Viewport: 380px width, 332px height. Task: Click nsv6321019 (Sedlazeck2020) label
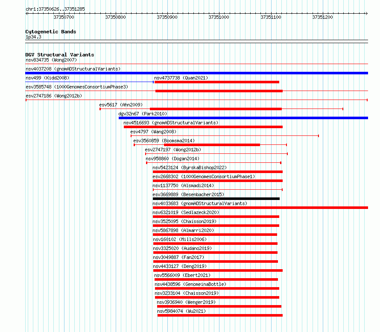(x=186, y=212)
